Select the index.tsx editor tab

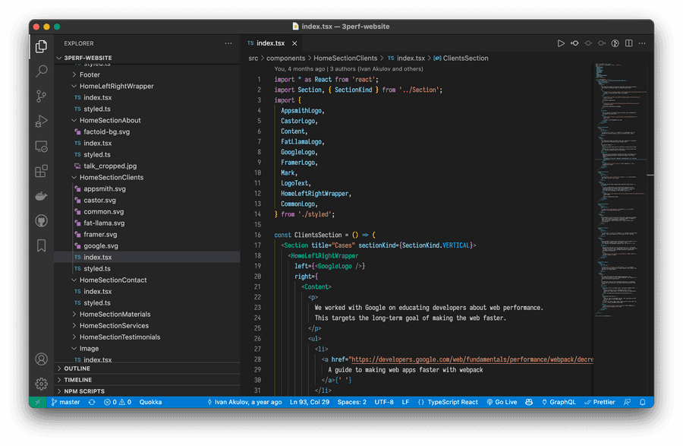269,43
